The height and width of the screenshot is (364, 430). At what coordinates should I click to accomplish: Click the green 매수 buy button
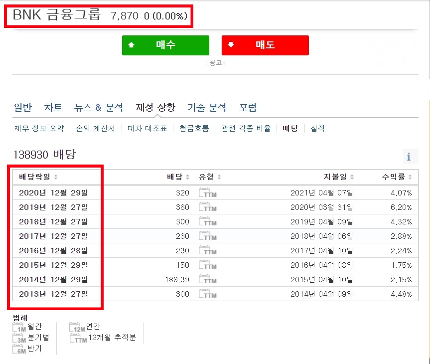[x=165, y=45]
